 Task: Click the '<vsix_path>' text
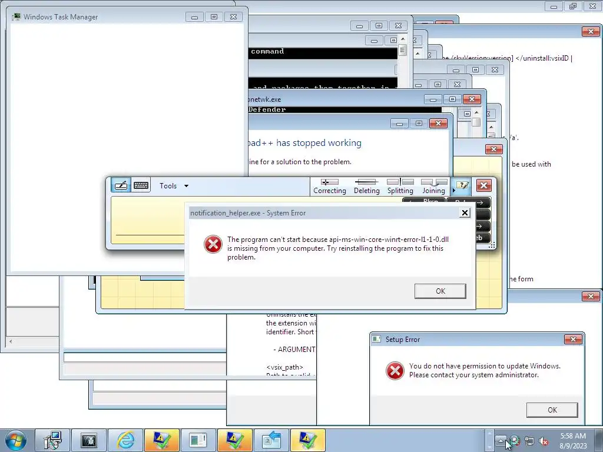coord(284,367)
